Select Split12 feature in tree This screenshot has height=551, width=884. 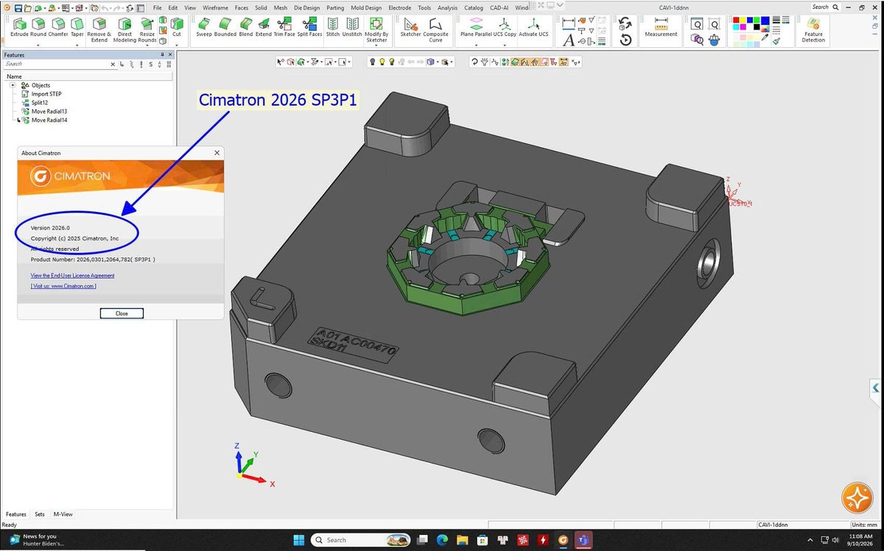[x=40, y=103]
